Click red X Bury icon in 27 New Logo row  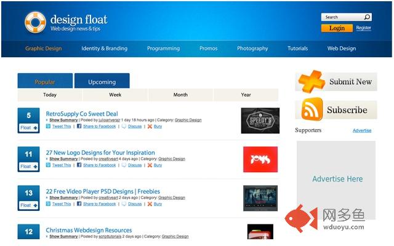tap(150, 165)
